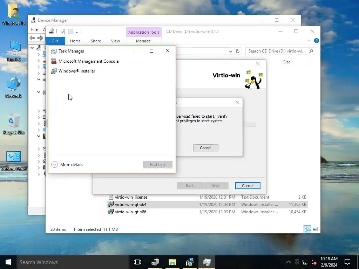359x269 pixels.
Task: Refresh the CD Drive folder view
Action: point(238,51)
